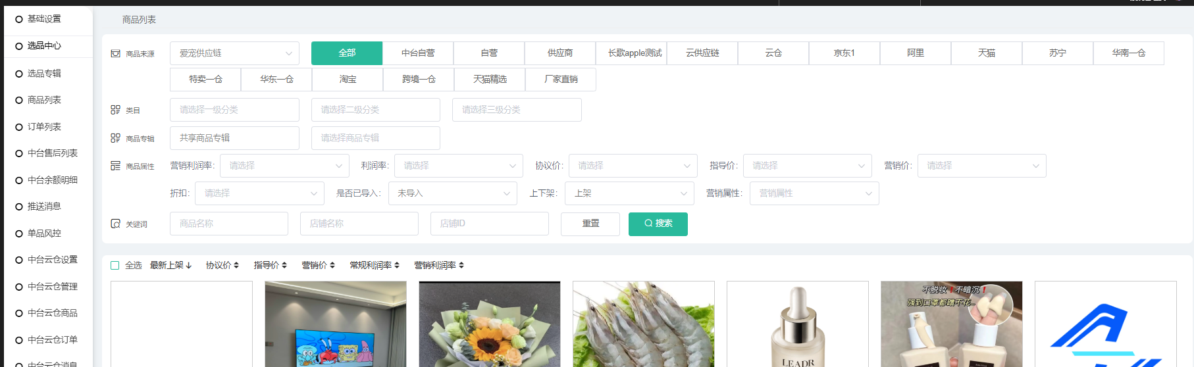Viewport: 1194px width, 367px height.
Task: Open 中台云仓商品 sidebar entry
Action: (52, 313)
